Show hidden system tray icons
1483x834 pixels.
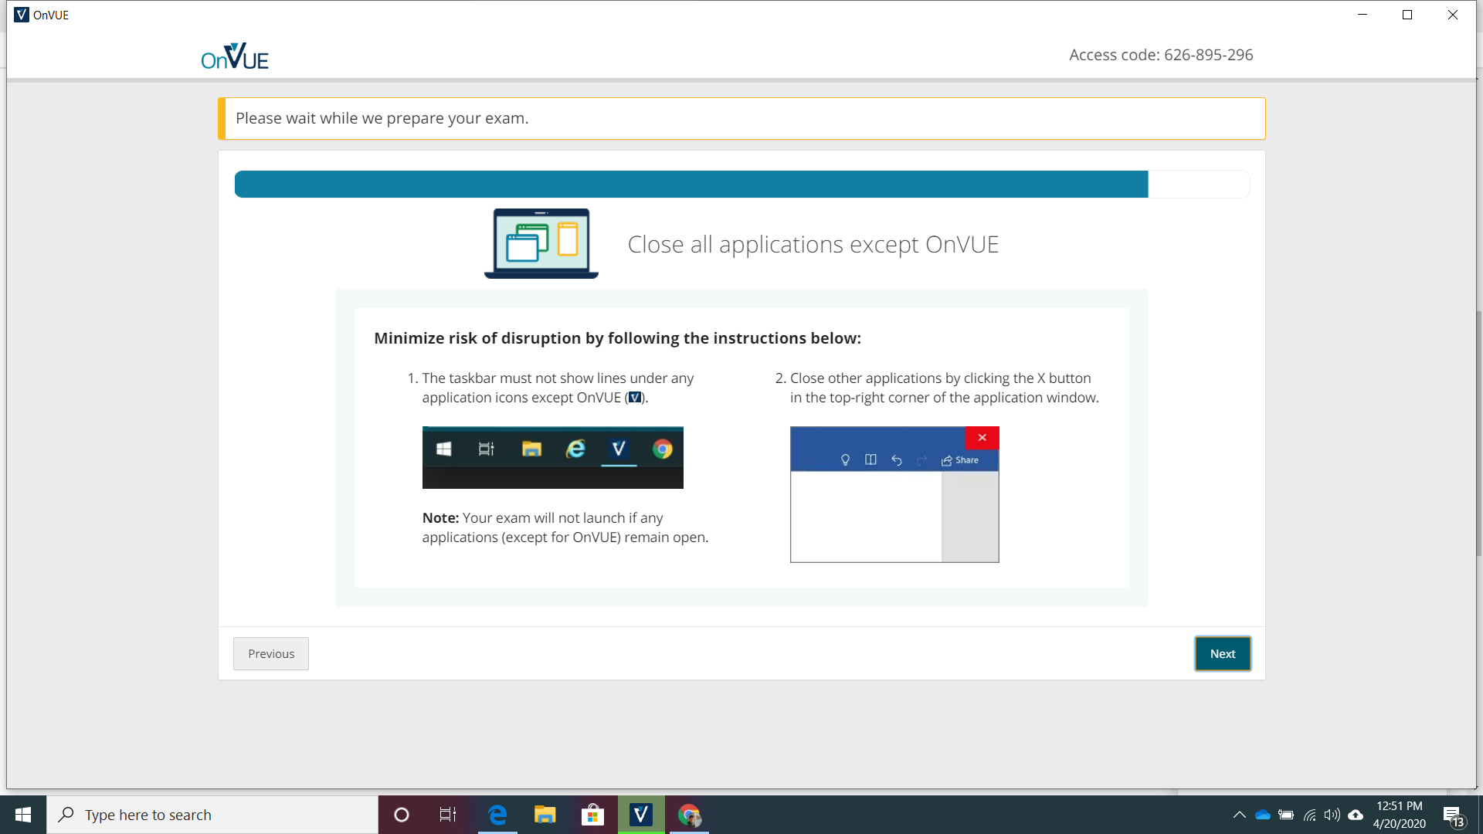[1239, 815]
